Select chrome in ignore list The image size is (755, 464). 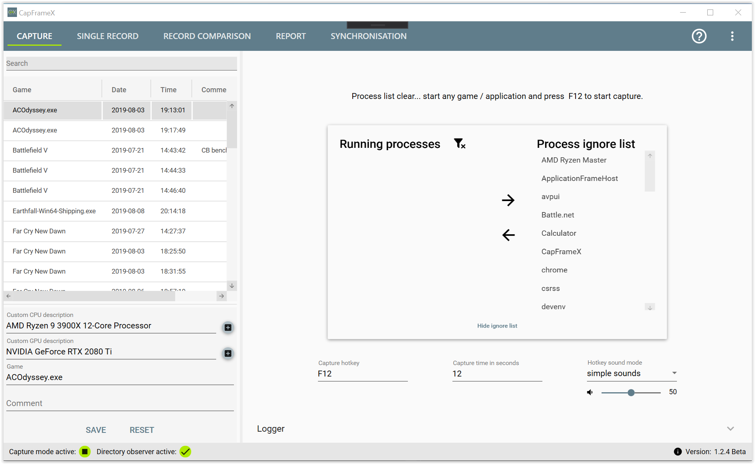point(554,270)
